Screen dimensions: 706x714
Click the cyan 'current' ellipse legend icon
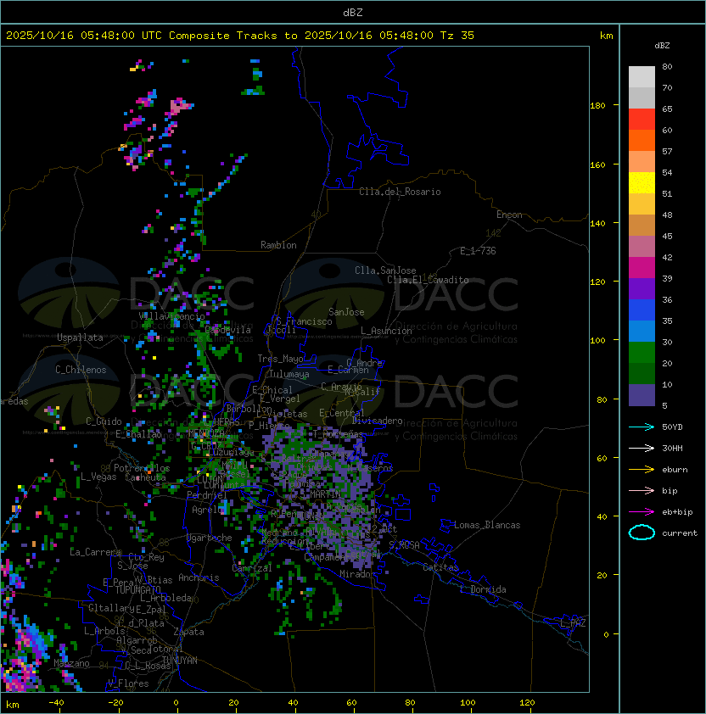[642, 533]
